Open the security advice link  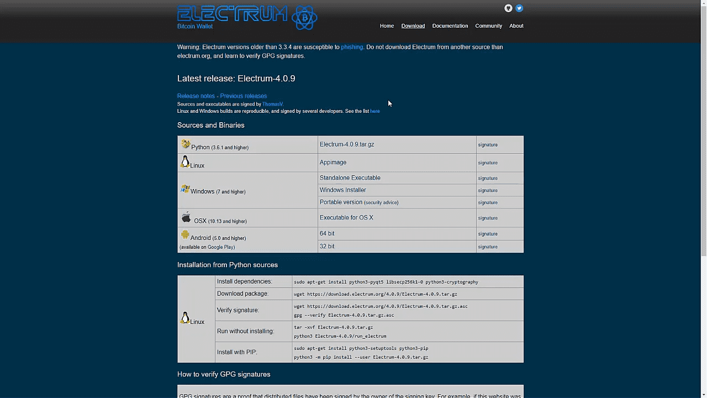pos(381,202)
